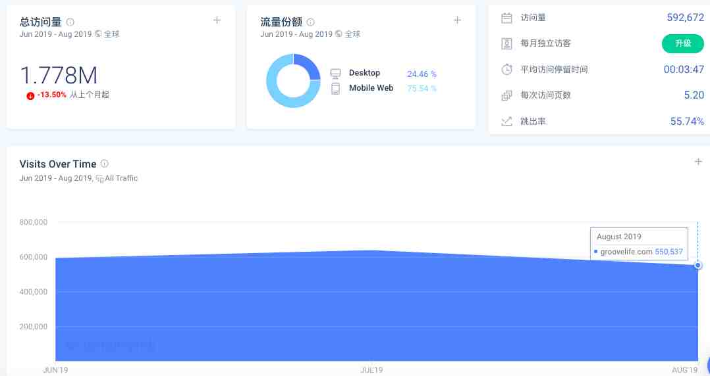Click the globe icon beside 全球 in 流量份额
The width and height of the screenshot is (710, 376).
click(x=339, y=34)
